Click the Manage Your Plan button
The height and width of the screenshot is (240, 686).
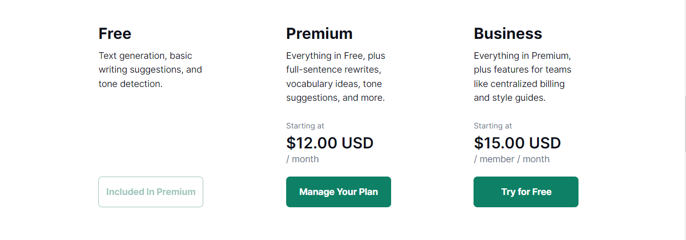338,192
